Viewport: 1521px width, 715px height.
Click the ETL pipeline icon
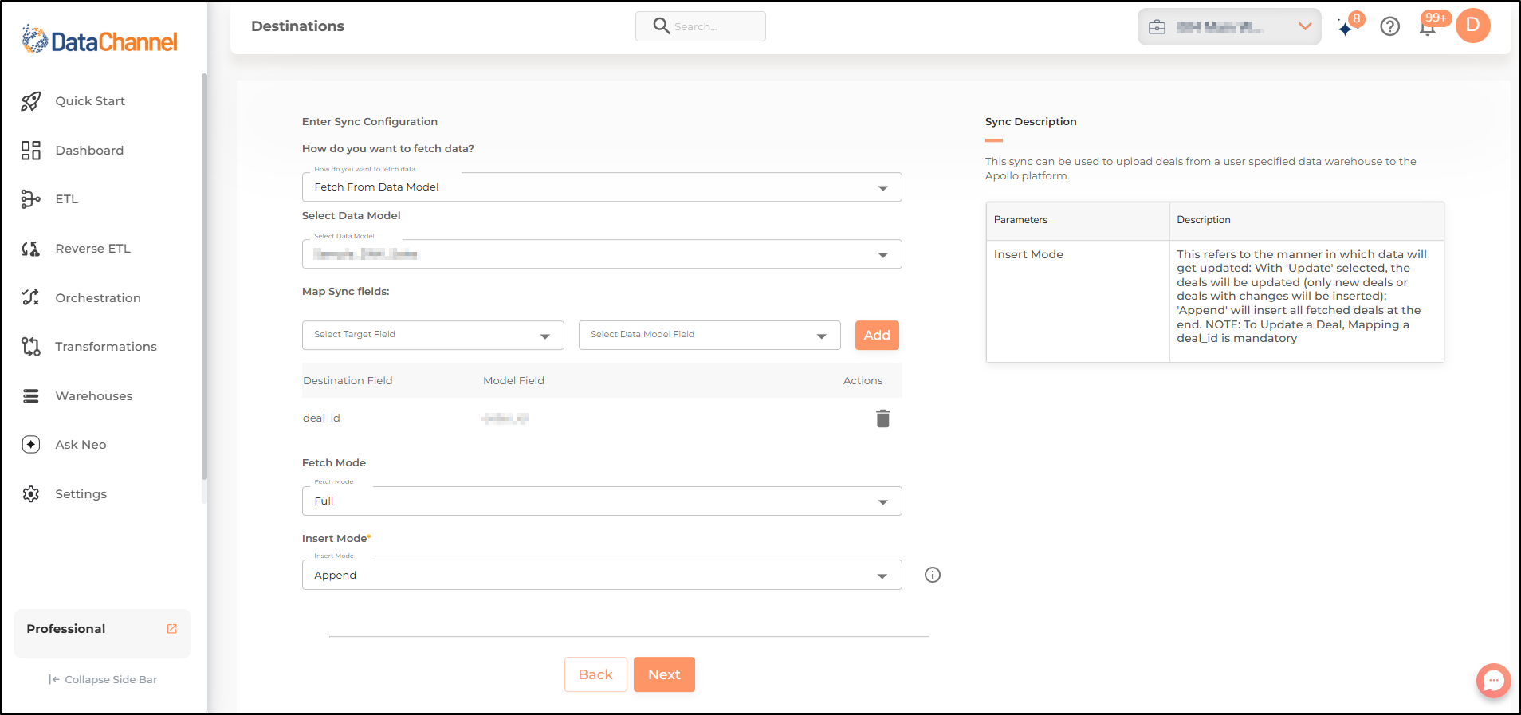click(31, 199)
